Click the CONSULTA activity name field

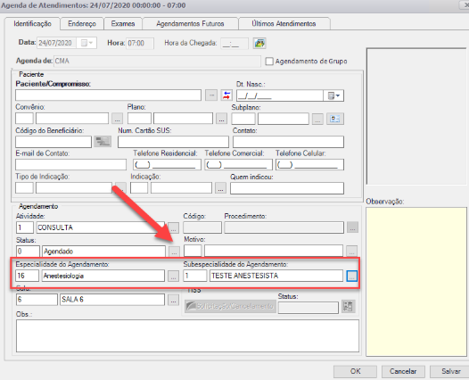click(x=101, y=227)
